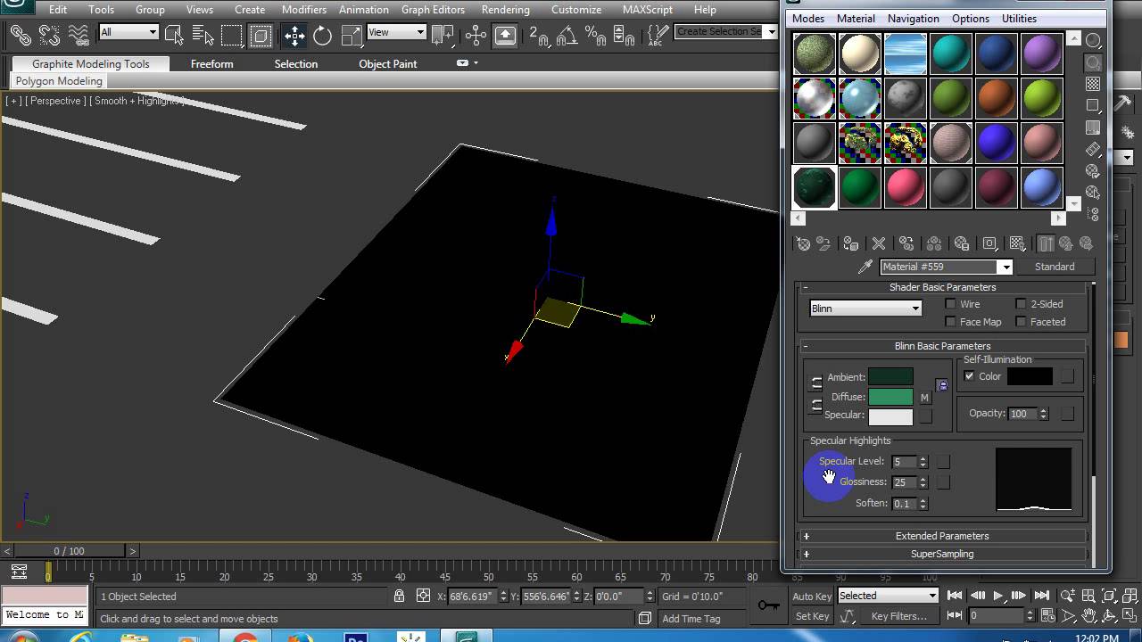Open the View reference coordinate dropdown
This screenshot has height=642, width=1142.
(x=396, y=32)
